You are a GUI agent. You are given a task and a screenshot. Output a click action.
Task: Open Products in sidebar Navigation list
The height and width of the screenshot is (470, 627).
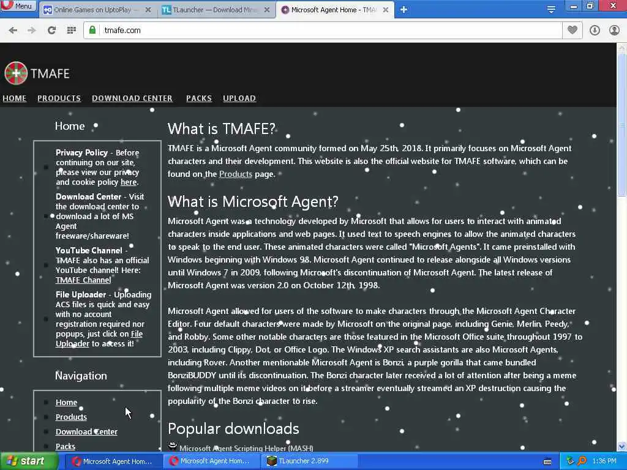coord(71,417)
